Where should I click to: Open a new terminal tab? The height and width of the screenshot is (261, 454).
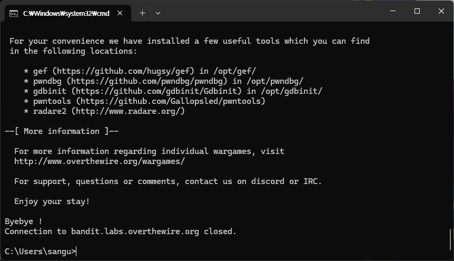click(142, 13)
